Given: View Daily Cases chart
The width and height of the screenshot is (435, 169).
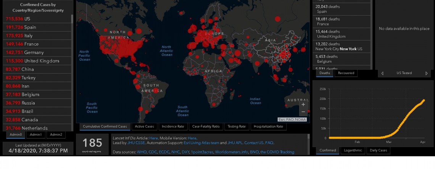Looking at the screenshot, I should coord(379,150).
